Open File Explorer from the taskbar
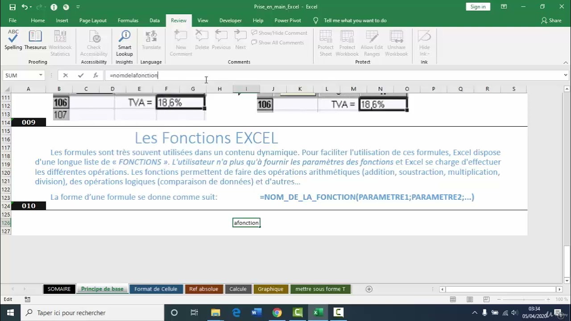 (x=215, y=313)
